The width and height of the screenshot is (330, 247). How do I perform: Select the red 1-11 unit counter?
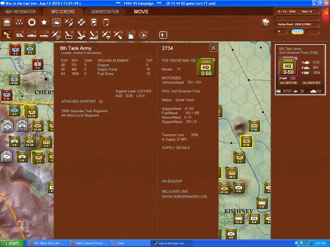7,95
